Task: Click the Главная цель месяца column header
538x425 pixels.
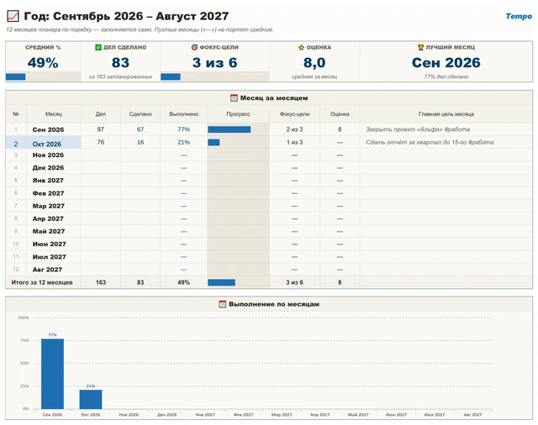Action: pos(446,113)
